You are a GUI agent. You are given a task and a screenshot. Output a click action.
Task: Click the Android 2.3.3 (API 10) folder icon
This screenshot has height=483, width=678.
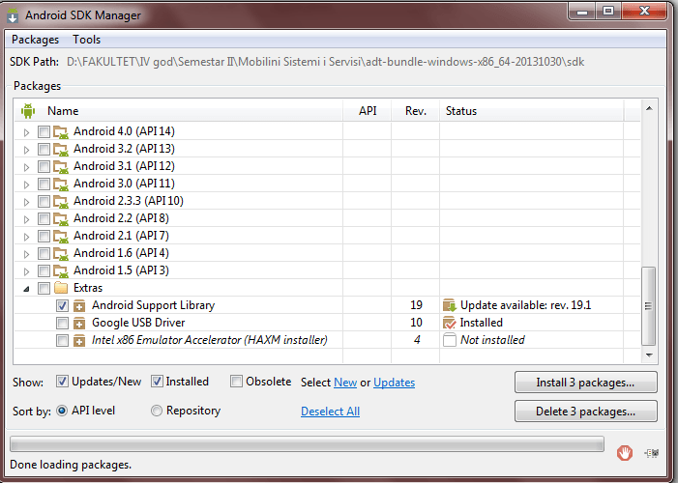point(61,201)
